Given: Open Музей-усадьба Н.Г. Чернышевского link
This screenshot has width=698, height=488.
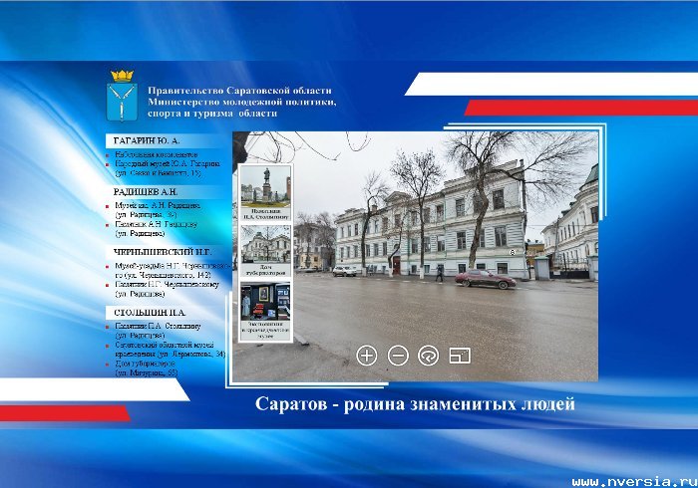Looking at the screenshot, I should pyautogui.click(x=173, y=270).
